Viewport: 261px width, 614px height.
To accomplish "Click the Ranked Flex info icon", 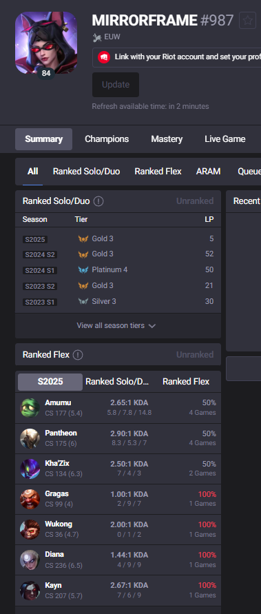I will pos(79,355).
